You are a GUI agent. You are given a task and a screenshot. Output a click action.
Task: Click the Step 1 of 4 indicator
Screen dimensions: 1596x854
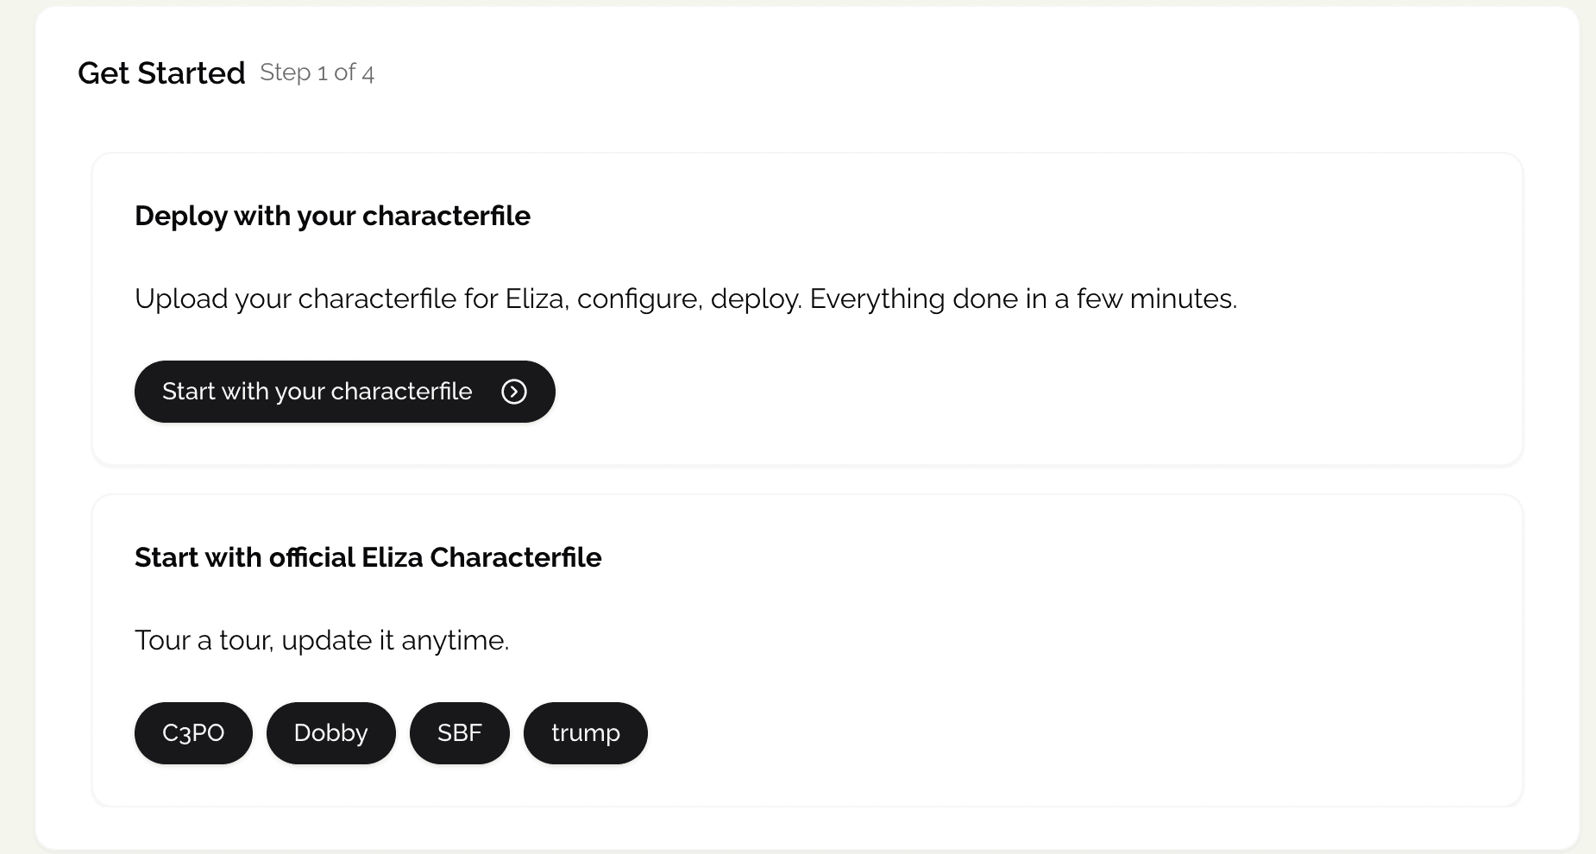pos(317,72)
